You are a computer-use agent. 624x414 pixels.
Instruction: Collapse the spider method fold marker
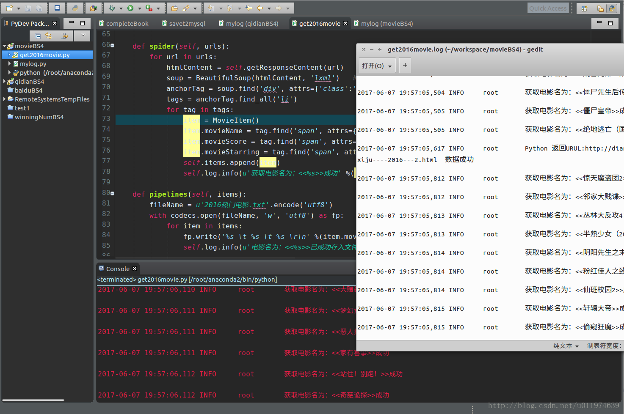point(112,46)
